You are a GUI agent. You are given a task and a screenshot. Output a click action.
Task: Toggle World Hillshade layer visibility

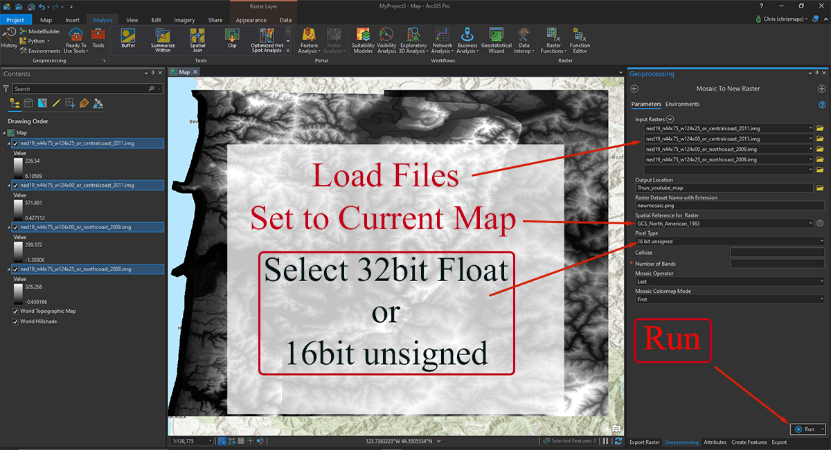[x=15, y=322]
